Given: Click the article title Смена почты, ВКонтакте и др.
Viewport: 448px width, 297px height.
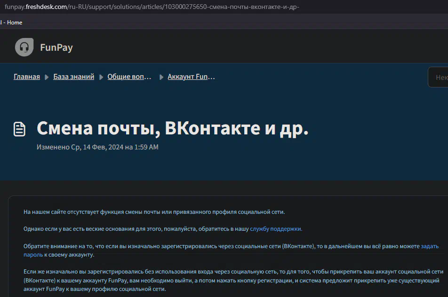Looking at the screenshot, I should coord(173,128).
